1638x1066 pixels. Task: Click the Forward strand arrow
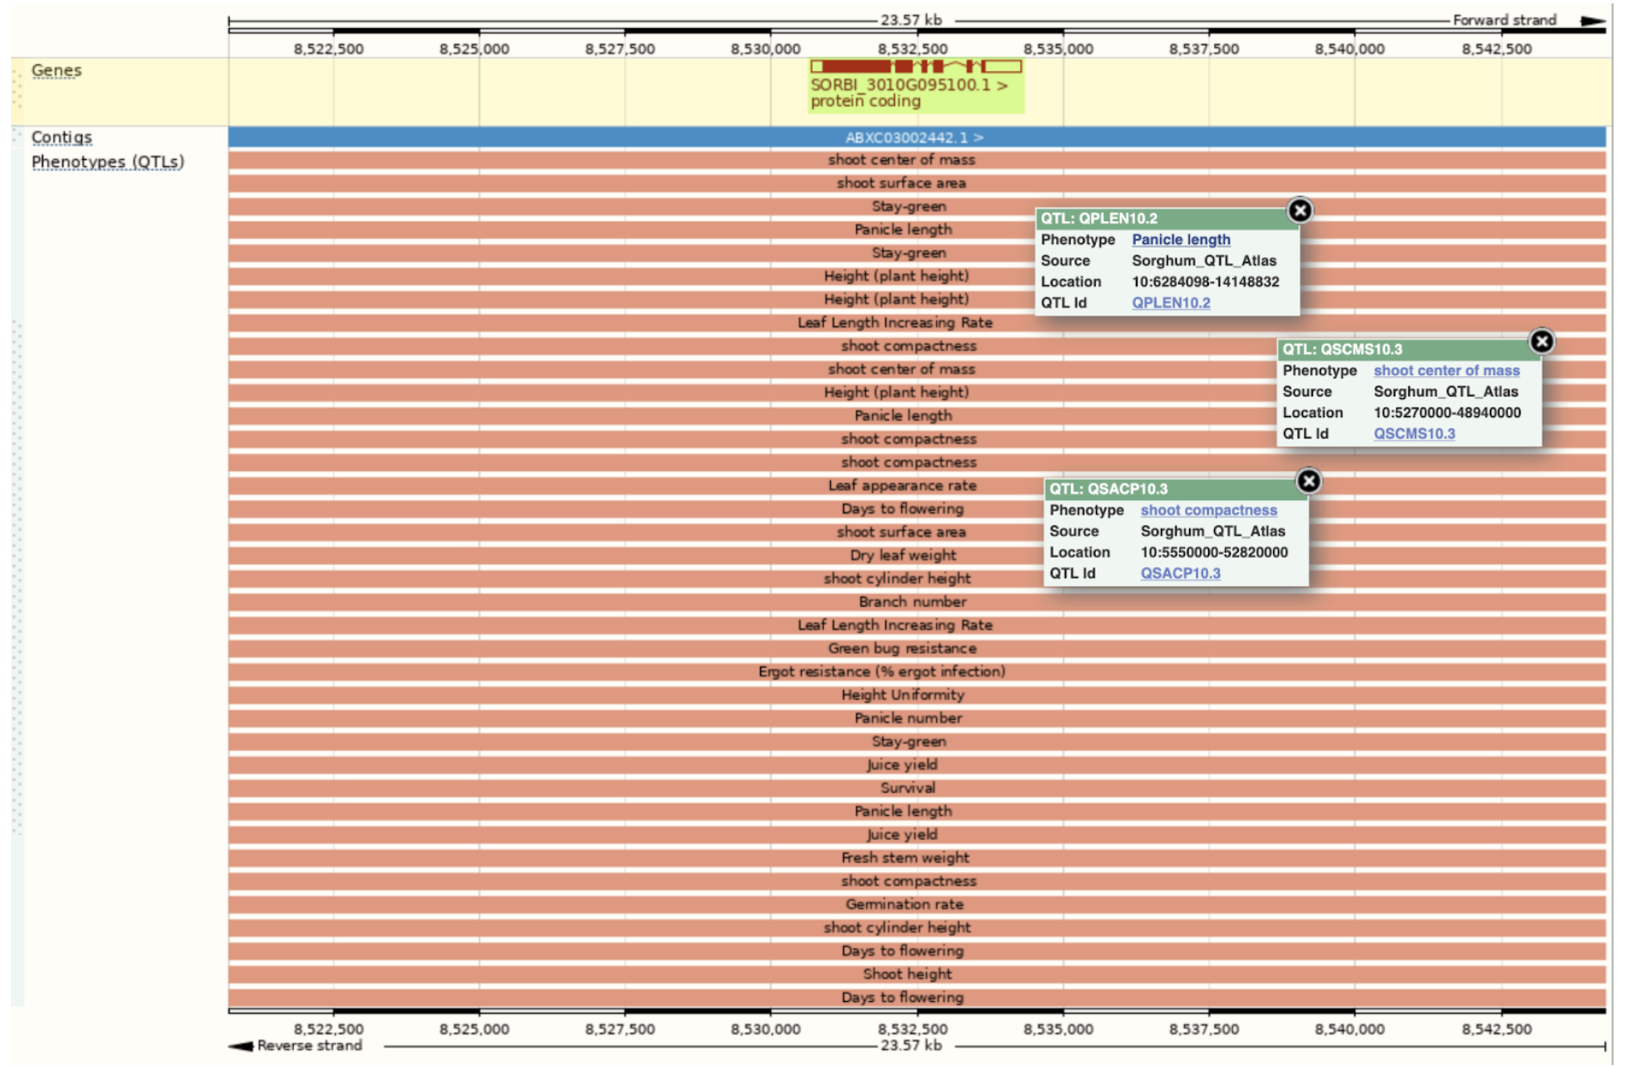(x=1593, y=21)
